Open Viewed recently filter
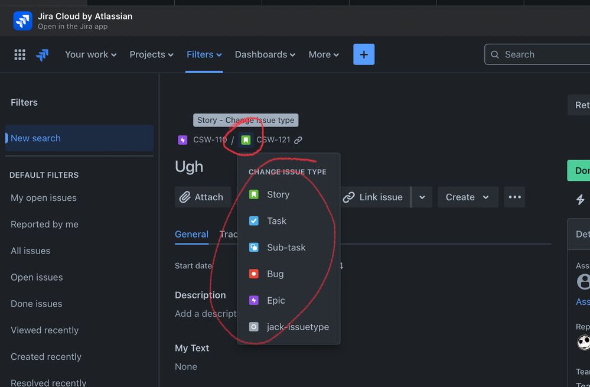Viewport: 590px width, 387px height. point(45,330)
